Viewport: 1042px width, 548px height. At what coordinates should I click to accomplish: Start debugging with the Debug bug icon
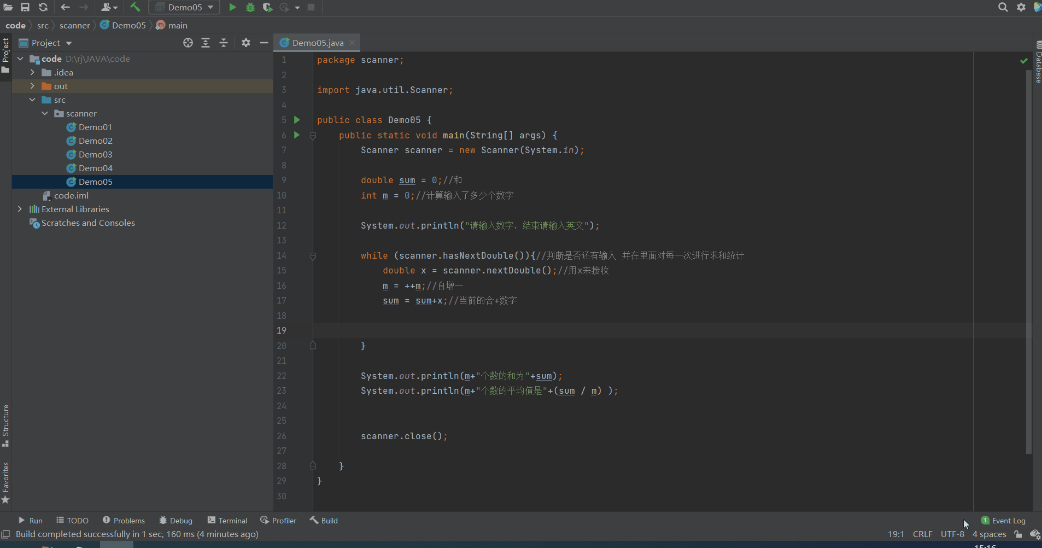pyautogui.click(x=250, y=7)
